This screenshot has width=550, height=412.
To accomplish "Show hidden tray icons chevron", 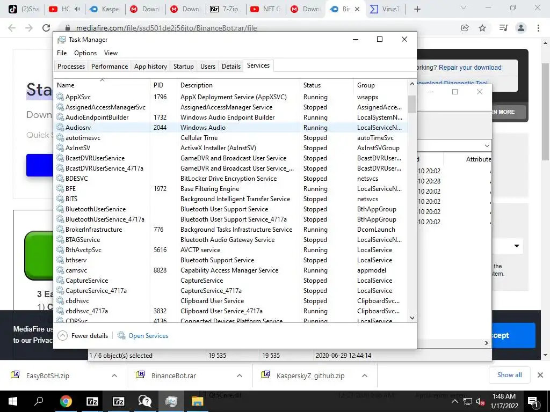I will [454, 401].
